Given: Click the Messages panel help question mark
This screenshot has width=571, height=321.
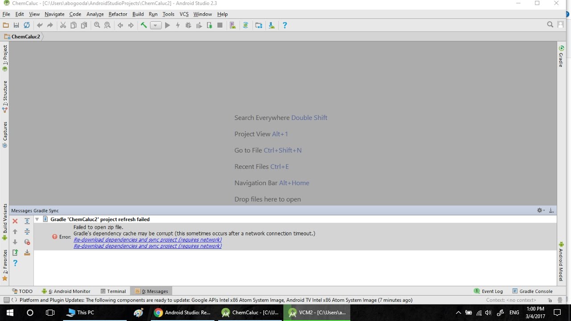Looking at the screenshot, I should tap(15, 263).
